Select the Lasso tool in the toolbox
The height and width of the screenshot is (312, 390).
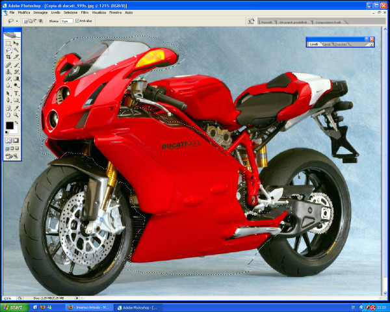(x=8, y=50)
